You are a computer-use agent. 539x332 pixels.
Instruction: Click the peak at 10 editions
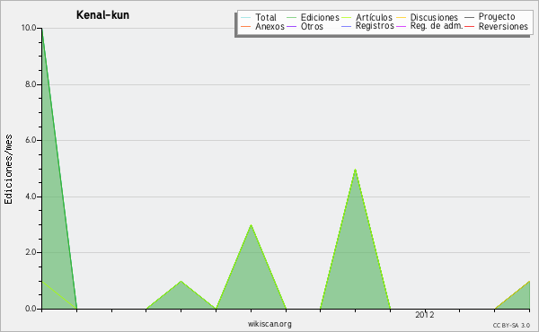coord(42,30)
